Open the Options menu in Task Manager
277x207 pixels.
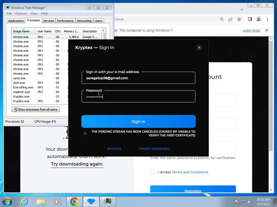21,13
